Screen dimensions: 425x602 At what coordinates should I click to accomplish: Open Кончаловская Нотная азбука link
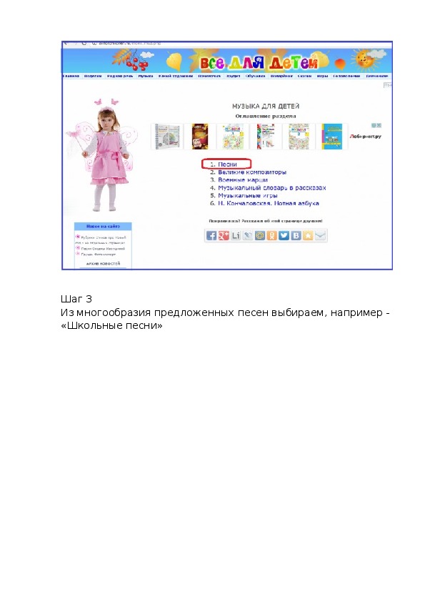(x=269, y=203)
